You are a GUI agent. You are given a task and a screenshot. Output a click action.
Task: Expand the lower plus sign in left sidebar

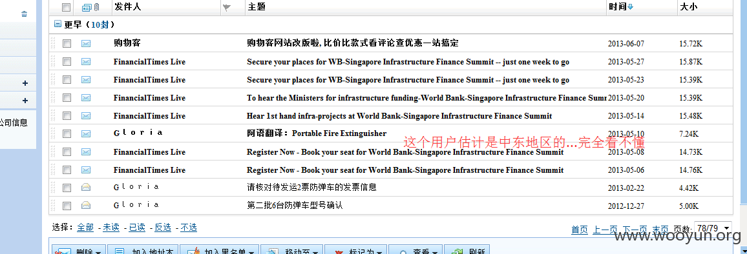pyautogui.click(x=25, y=101)
